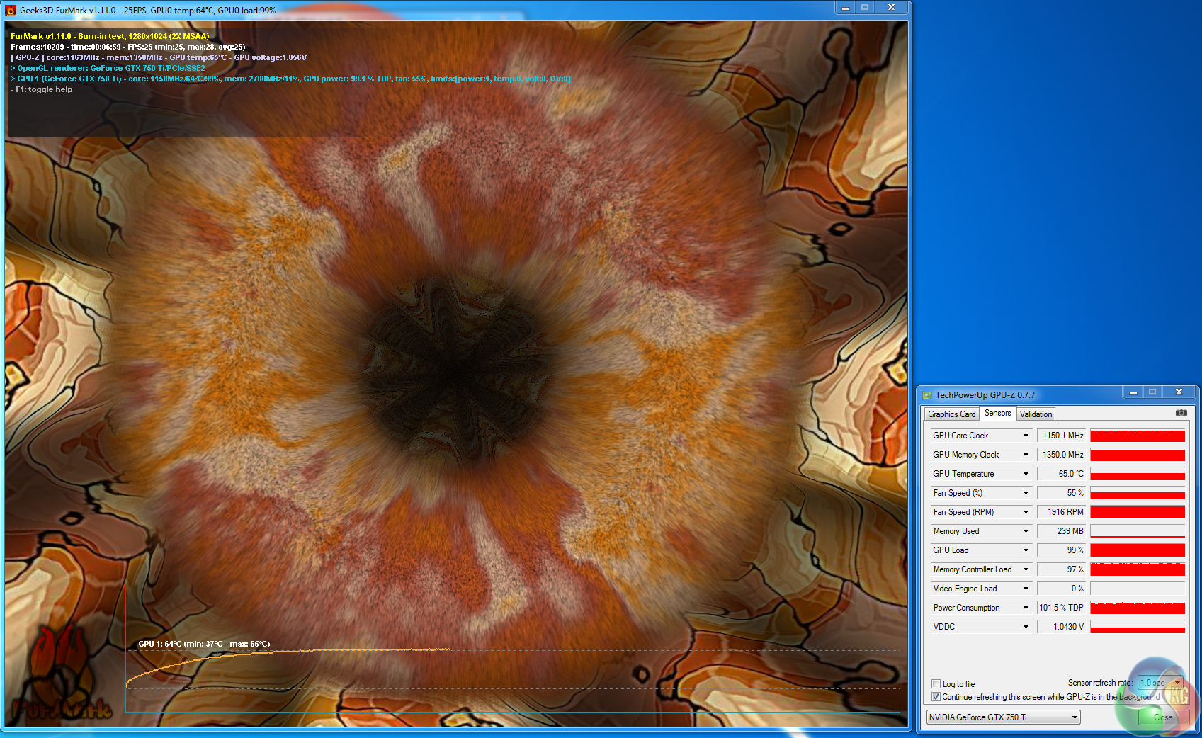Open the Validation tab
This screenshot has width=1202, height=738.
tap(1036, 414)
